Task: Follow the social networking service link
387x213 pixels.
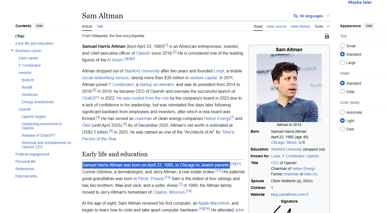Action: (x=105, y=78)
